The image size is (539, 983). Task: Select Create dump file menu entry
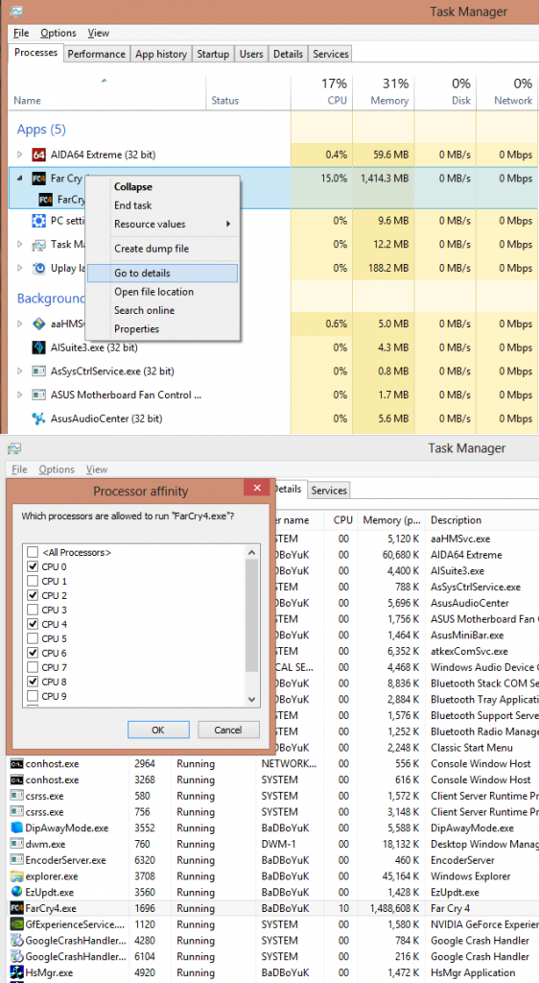pos(163,249)
